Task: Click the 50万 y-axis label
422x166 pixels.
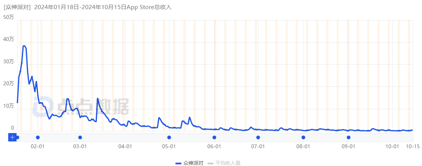Action: tap(8, 17)
